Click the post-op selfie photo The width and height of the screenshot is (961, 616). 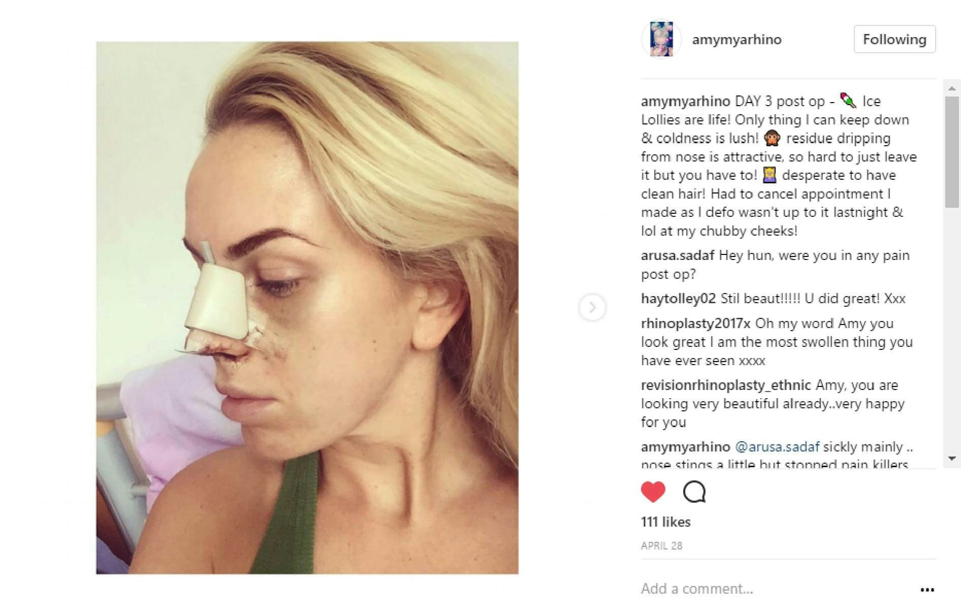pyautogui.click(x=307, y=308)
